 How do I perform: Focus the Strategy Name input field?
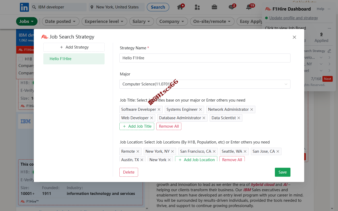[x=205, y=58]
